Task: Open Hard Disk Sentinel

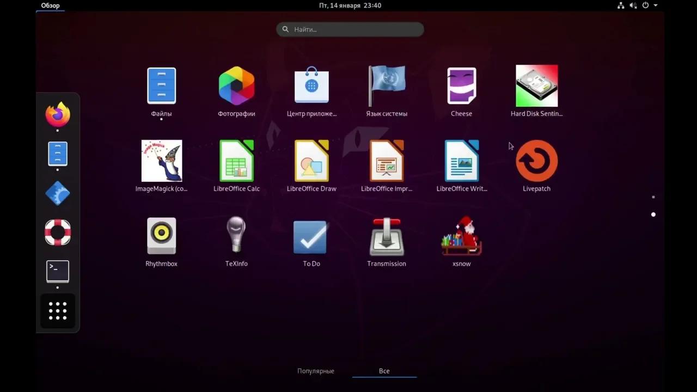Action: click(536, 85)
